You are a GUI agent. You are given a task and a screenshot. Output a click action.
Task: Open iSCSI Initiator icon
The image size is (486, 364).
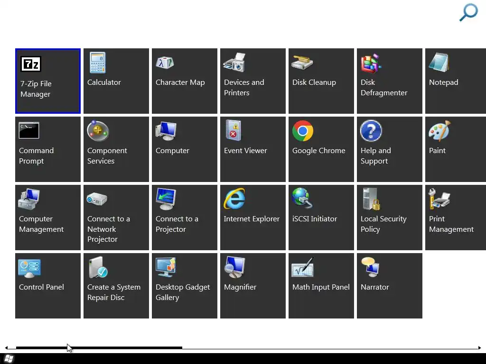tap(302, 199)
